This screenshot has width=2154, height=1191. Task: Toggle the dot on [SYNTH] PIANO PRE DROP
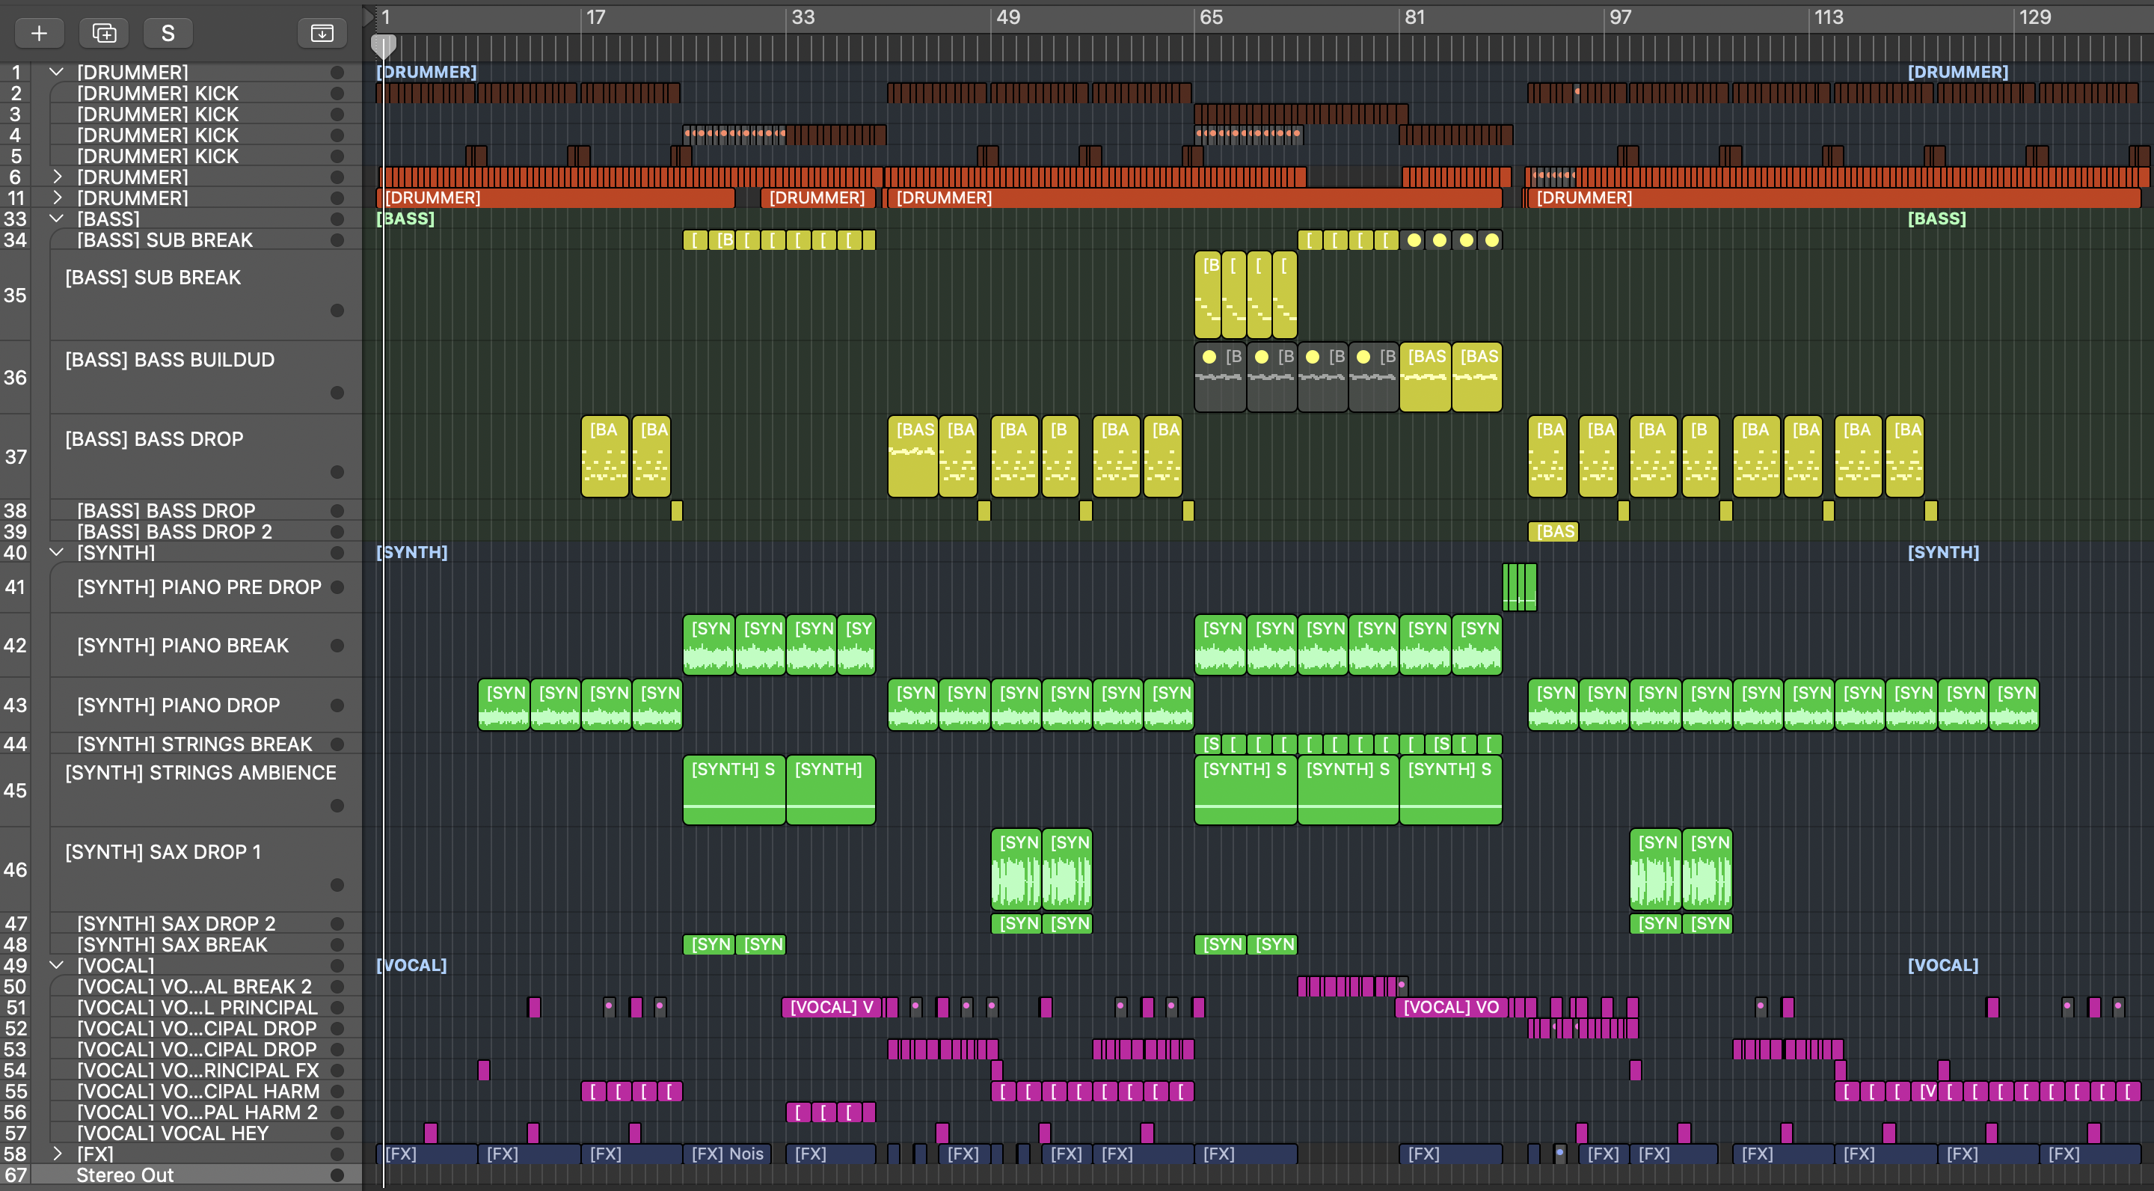coord(337,587)
